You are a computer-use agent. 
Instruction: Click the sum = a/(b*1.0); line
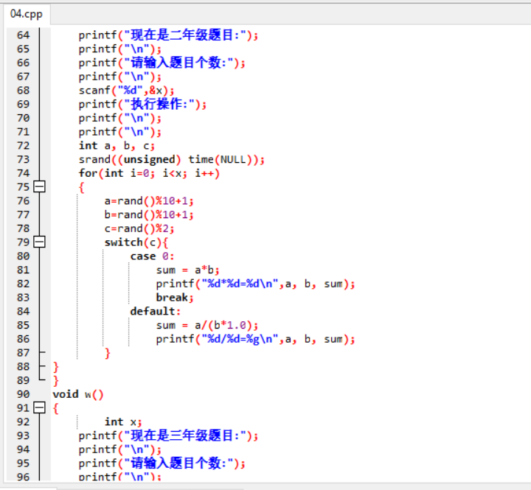coord(207,325)
